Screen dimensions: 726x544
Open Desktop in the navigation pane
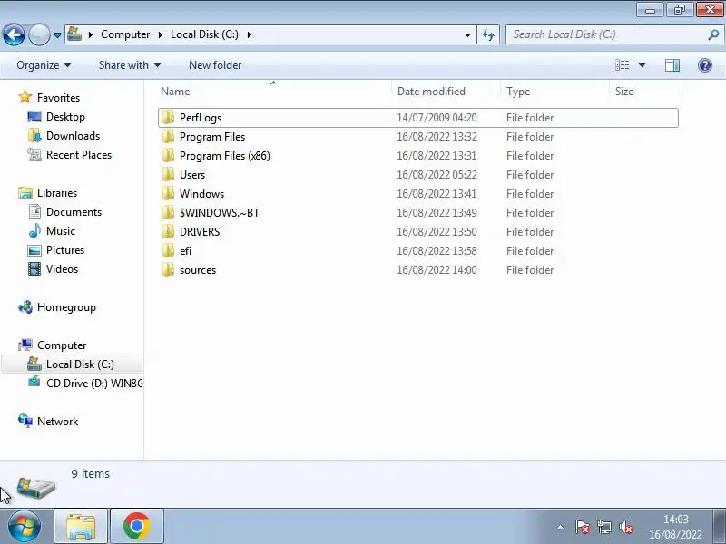[x=65, y=117]
